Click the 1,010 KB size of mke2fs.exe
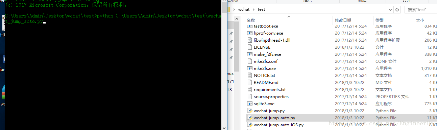This screenshot has width=437, height=130. [429, 68]
